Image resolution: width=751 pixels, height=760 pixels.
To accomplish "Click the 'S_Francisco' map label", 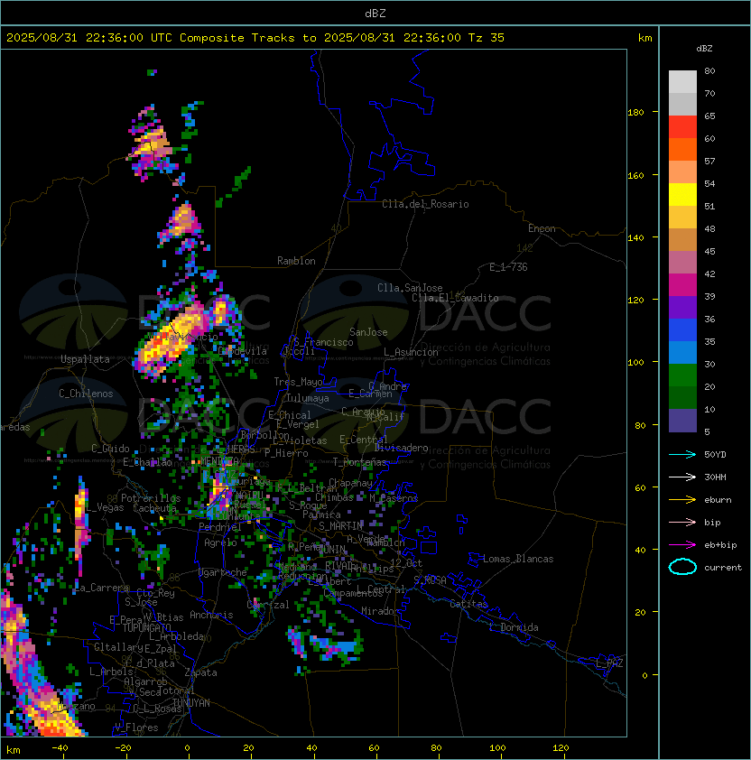I will [x=323, y=342].
